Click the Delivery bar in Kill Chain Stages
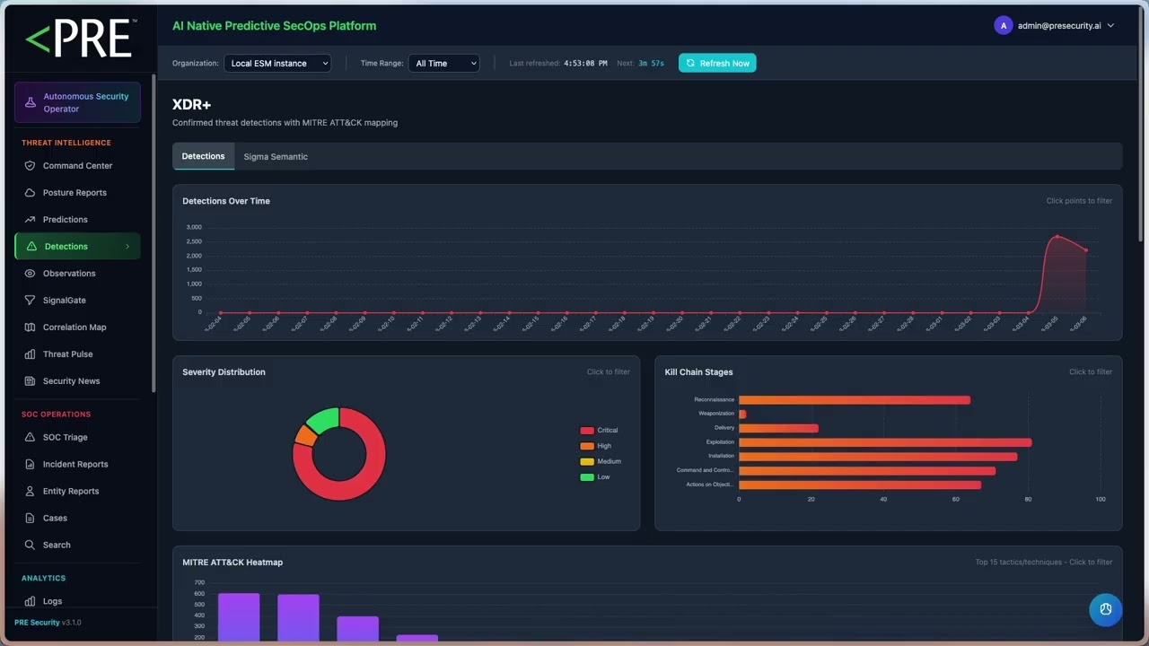This screenshot has height=646, width=1149. click(x=778, y=428)
